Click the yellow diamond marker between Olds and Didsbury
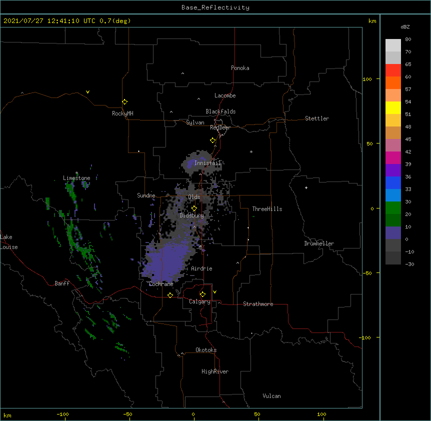 (x=194, y=208)
